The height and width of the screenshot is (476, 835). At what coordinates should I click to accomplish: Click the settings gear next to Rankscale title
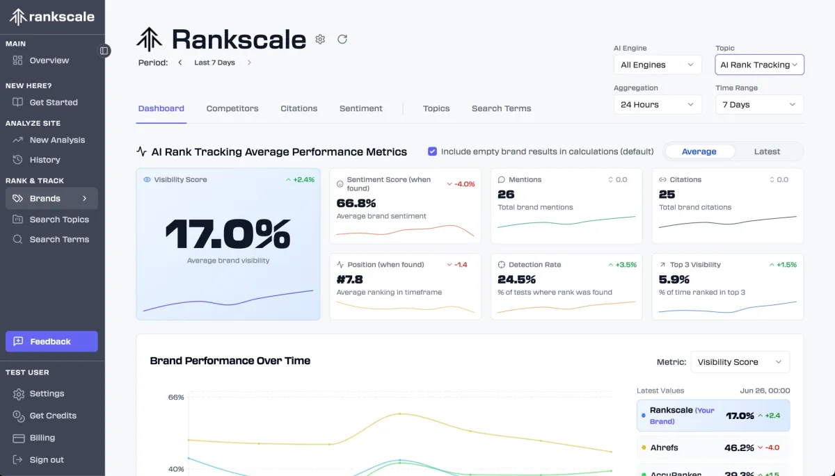(x=320, y=39)
